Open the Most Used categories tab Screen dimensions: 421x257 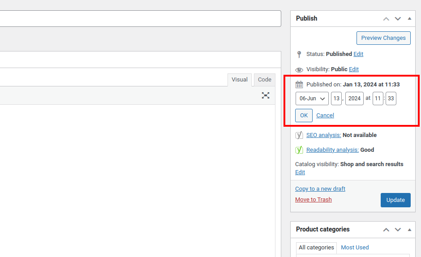[355, 248]
